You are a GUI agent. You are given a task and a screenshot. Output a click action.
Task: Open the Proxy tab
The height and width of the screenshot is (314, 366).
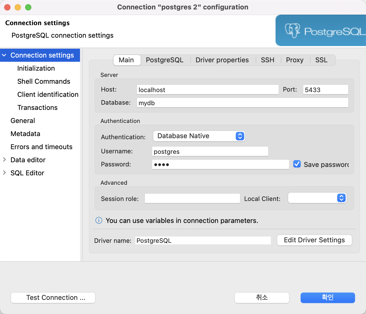point(295,60)
